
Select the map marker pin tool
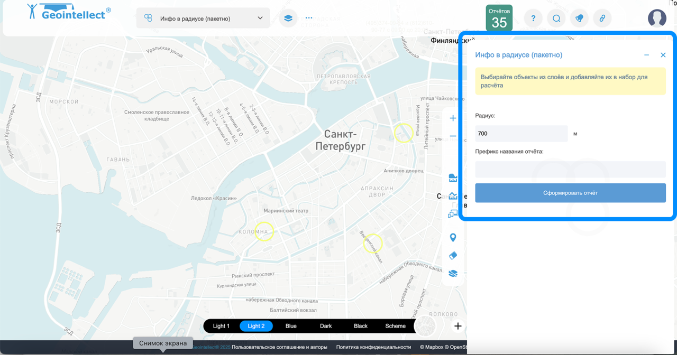pos(453,238)
